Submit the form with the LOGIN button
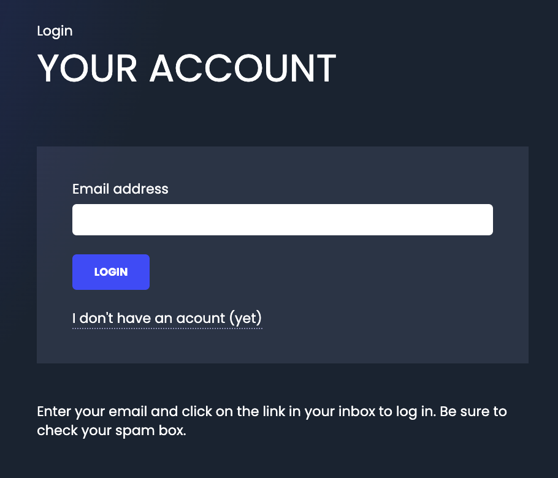558x478 pixels. point(111,272)
